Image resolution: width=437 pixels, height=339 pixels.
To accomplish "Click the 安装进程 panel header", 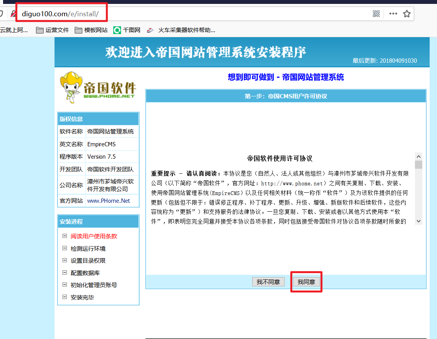I will click(98, 222).
